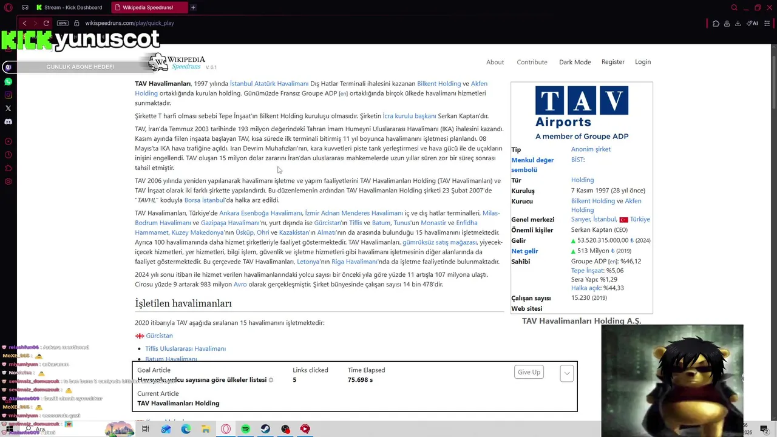
Task: Open WhatsApp in the Opera sidebar
Action: pos(8,81)
